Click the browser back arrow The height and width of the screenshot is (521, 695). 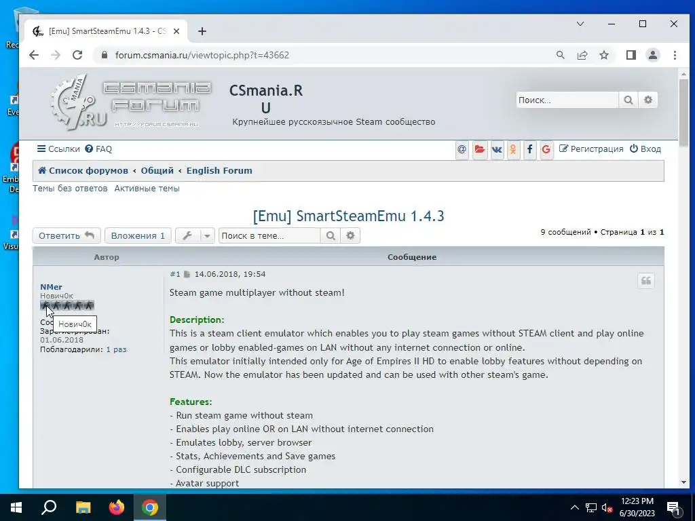34,55
